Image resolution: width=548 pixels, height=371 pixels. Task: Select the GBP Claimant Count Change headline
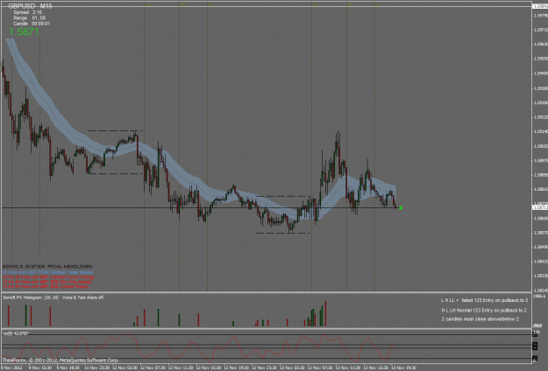coord(48,276)
